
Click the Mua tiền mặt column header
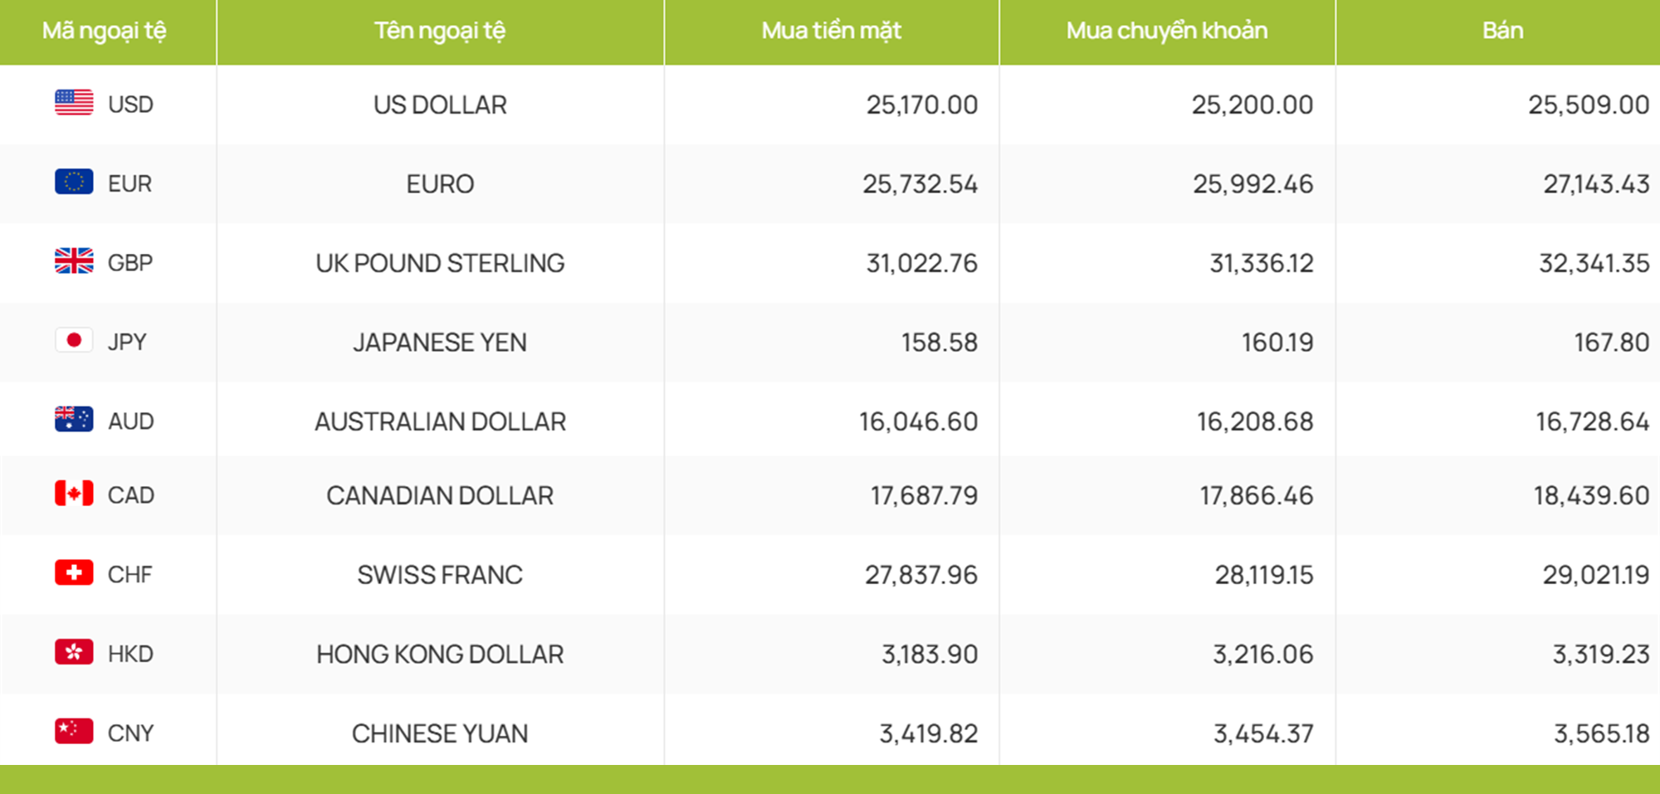click(832, 32)
